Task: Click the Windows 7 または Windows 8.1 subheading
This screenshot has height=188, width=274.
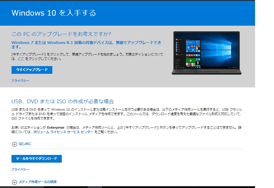Action: (x=86, y=45)
